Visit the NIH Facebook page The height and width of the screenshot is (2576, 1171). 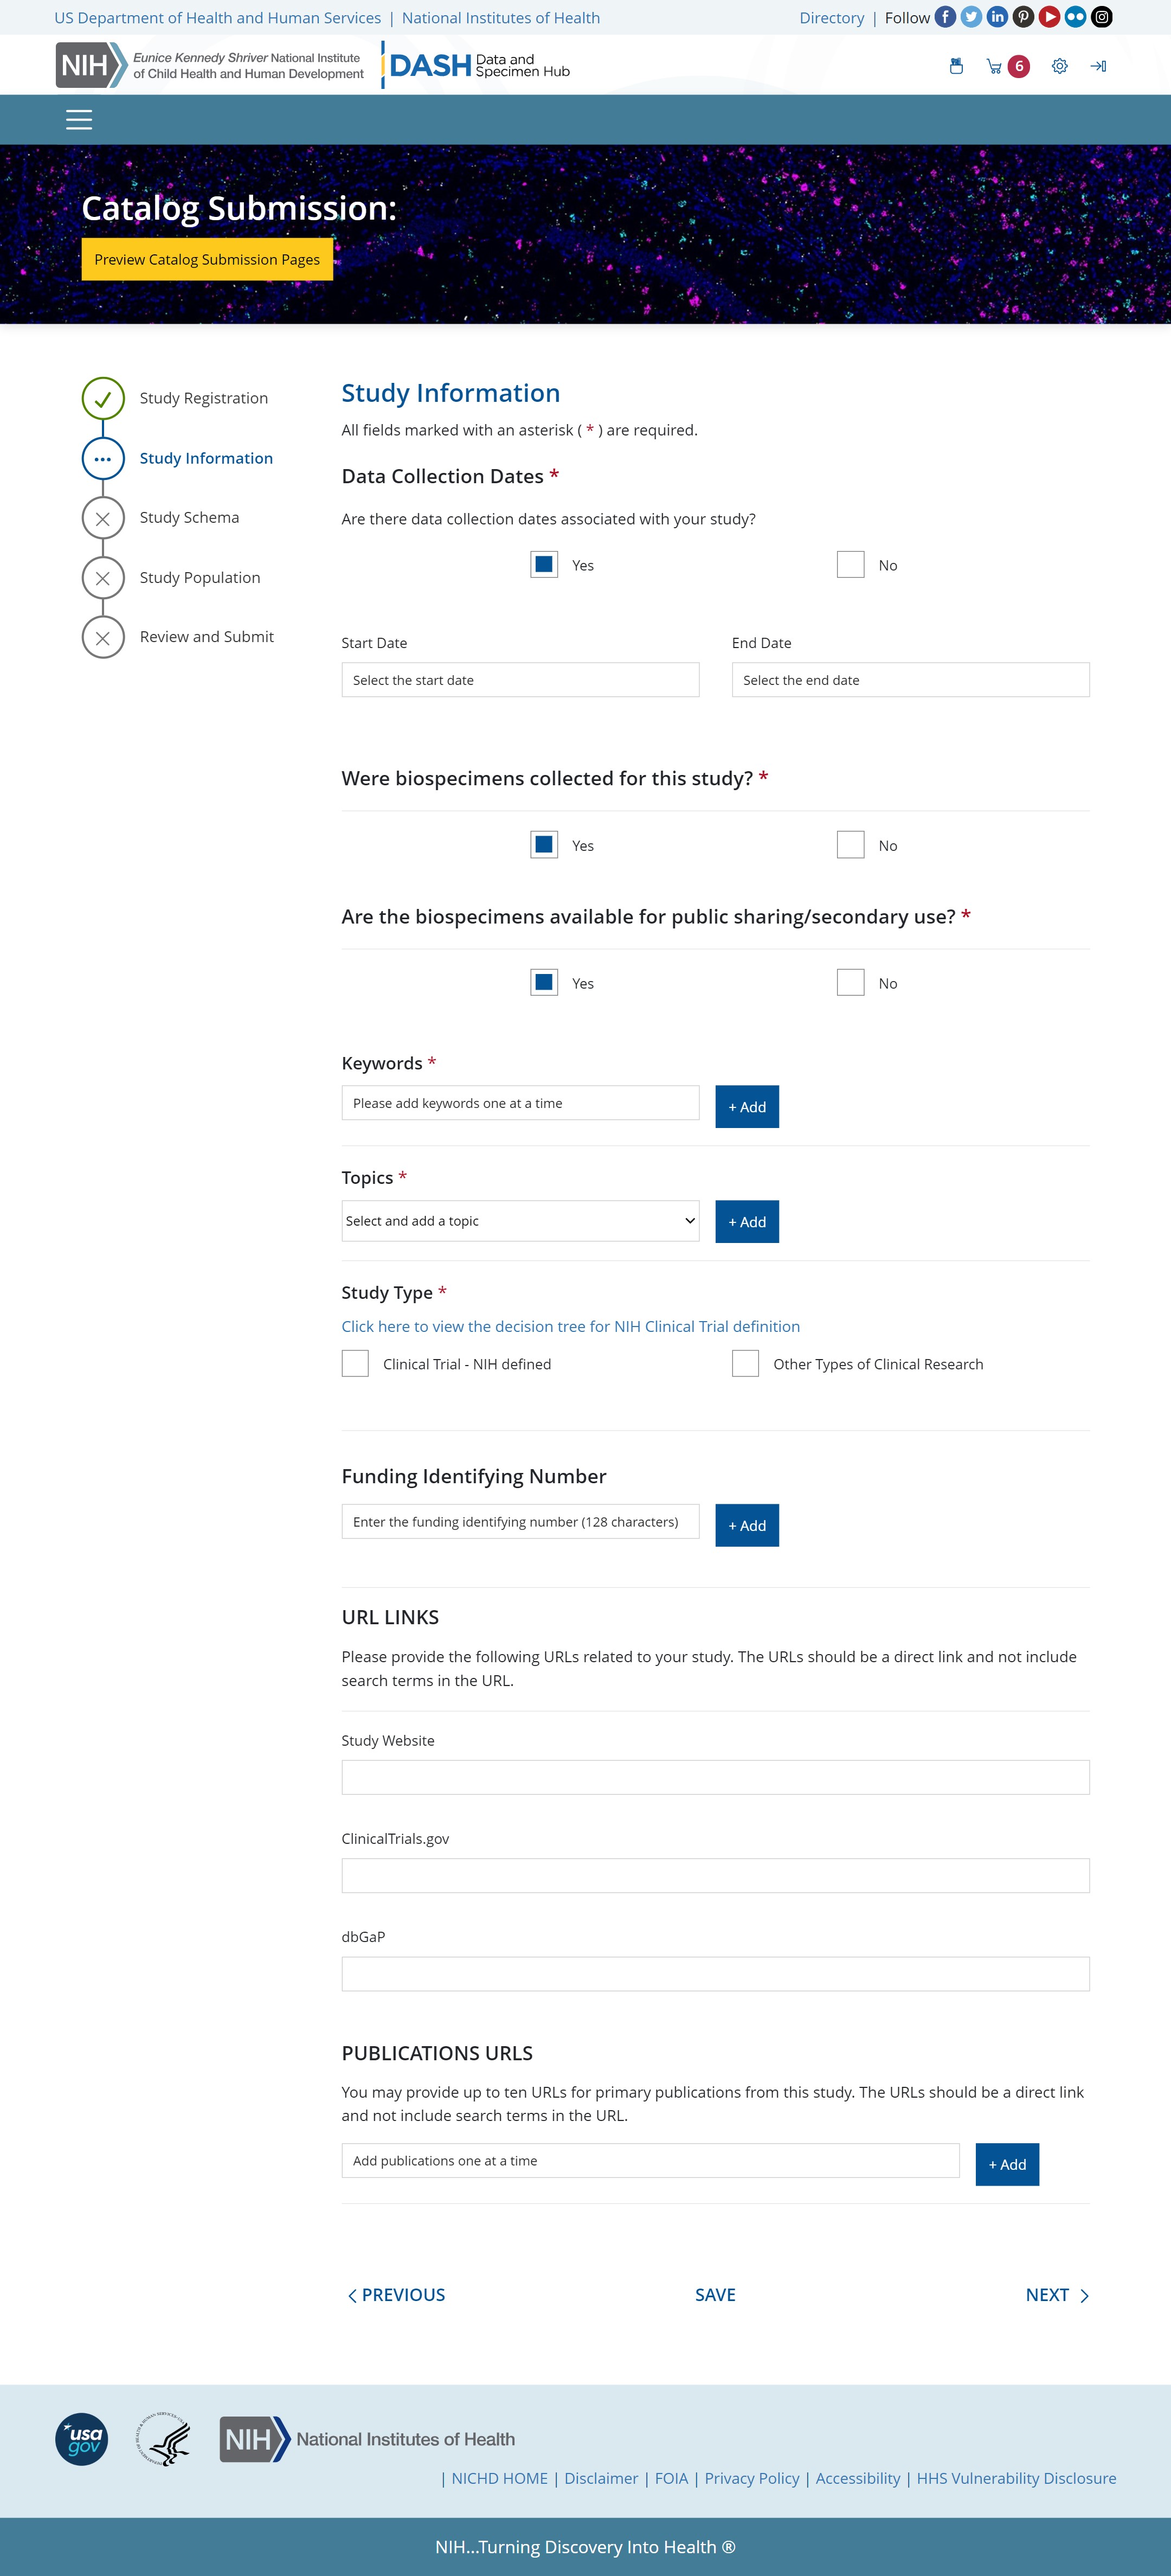945,17
